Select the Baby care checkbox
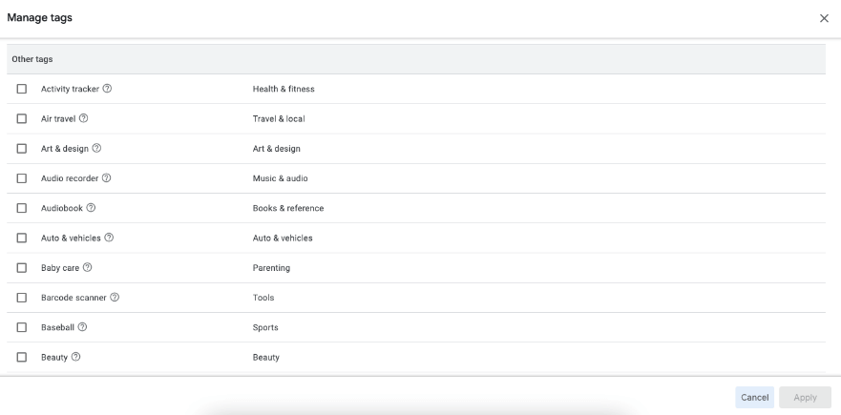Screen dimensions: 841x415 pos(21,267)
